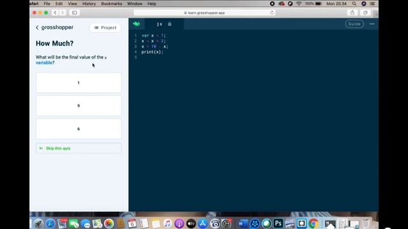Click the green grasshopper icon tab
408x229 pixels.
tap(136, 24)
